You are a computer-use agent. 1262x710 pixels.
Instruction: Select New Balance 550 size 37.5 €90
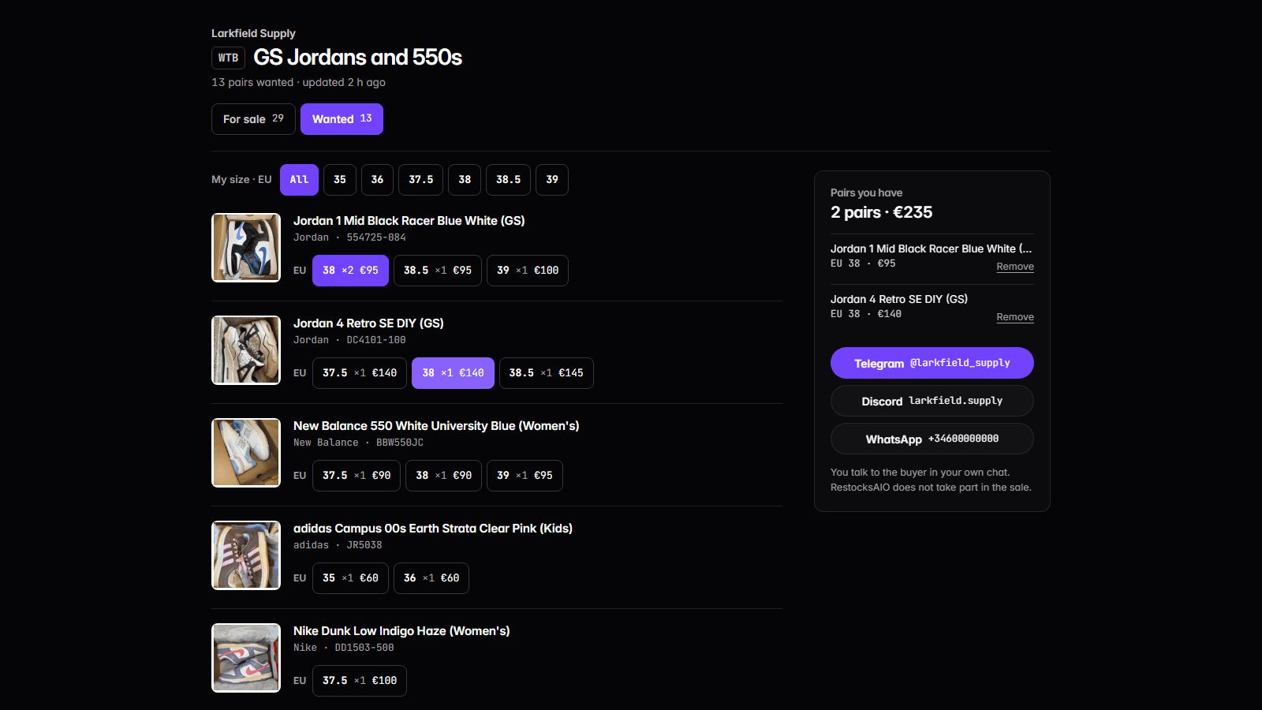[357, 476]
